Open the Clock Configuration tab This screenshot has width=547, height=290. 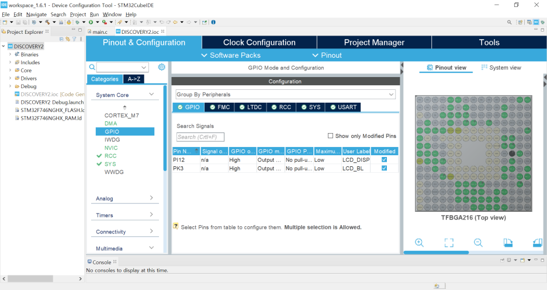click(x=259, y=43)
